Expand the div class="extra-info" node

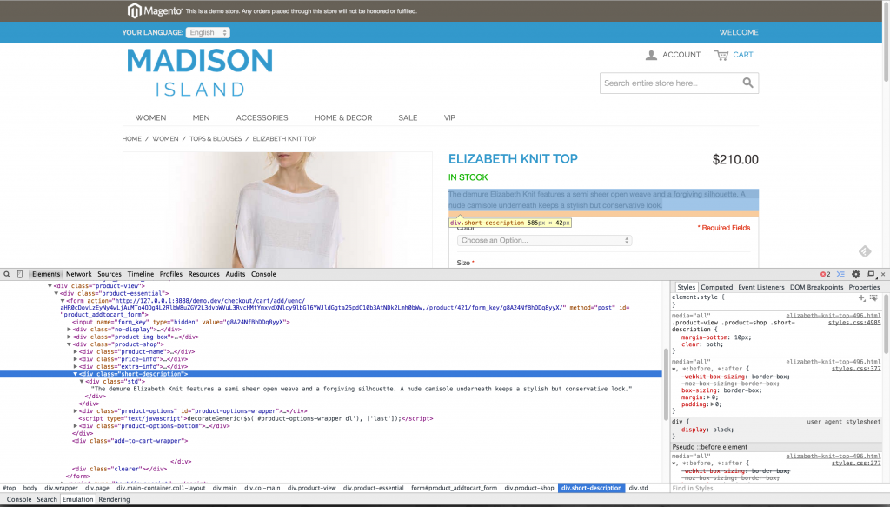(76, 366)
